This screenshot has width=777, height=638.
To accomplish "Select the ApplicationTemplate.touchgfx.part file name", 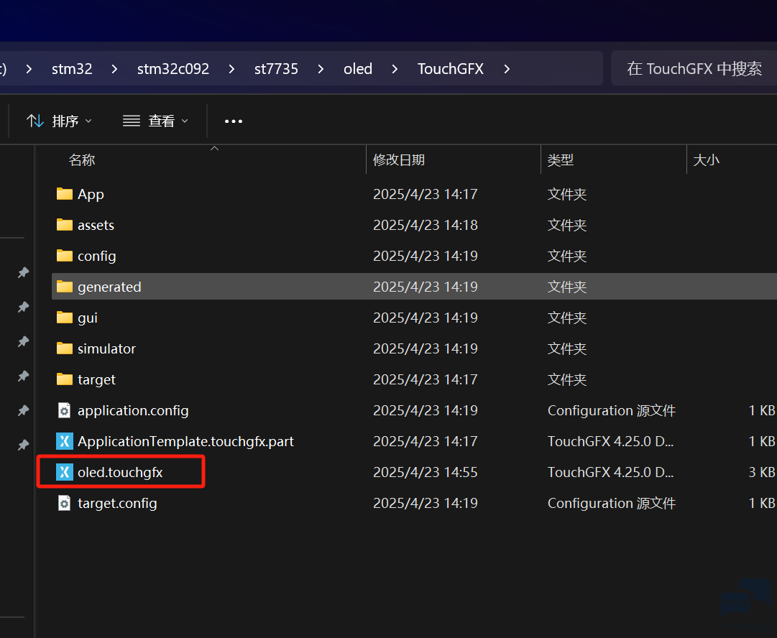I will (185, 441).
